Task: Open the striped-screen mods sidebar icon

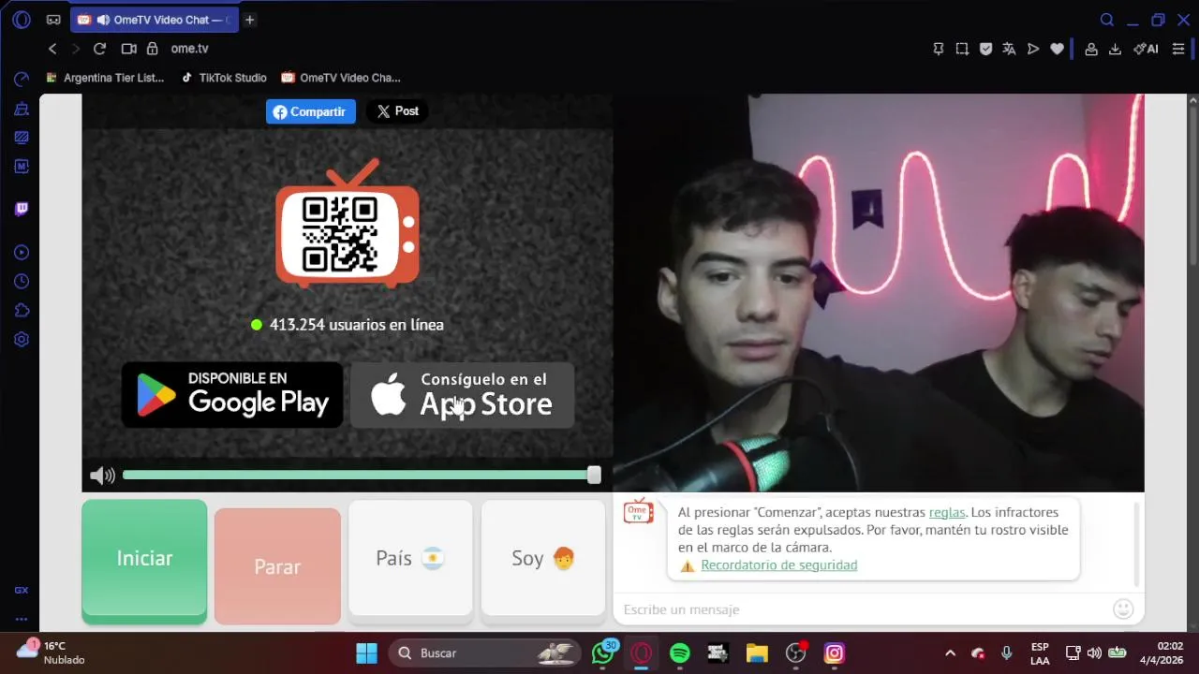Action: (22, 138)
